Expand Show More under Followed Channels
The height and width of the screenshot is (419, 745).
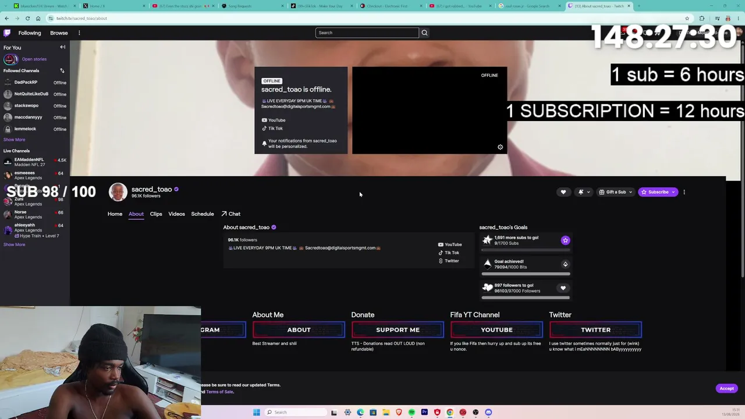[14, 140]
